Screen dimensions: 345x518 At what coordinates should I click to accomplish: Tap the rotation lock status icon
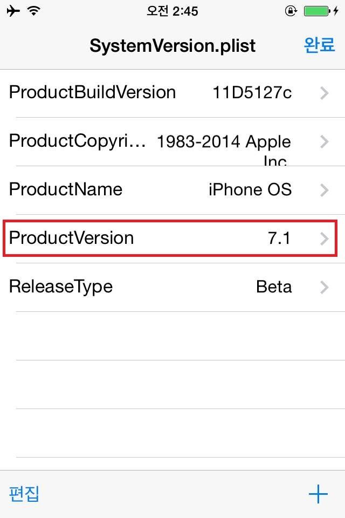(291, 11)
